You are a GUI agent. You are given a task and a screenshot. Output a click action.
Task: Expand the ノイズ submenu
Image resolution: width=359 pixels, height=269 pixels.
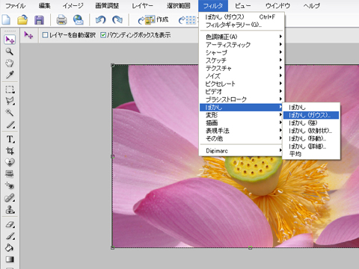click(x=242, y=76)
